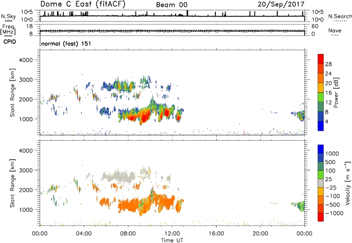The width and height of the screenshot is (352, 243).
Task: Click the 'CPID' label
Action: [x=10, y=42]
